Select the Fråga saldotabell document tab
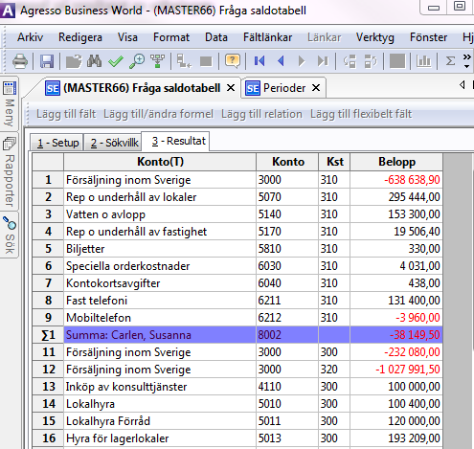The image size is (474, 449). click(x=142, y=88)
